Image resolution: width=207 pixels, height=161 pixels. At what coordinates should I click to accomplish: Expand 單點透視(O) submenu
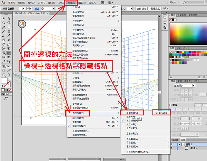tap(145, 139)
